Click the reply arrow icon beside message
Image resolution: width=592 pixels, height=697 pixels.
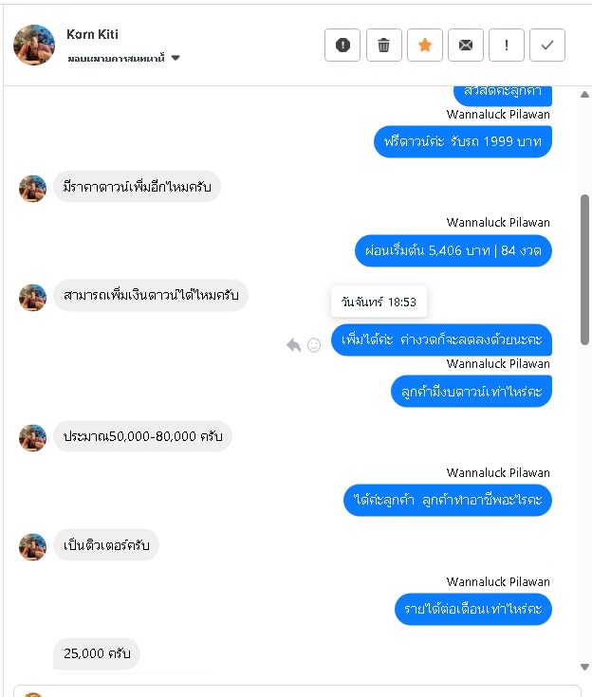tap(293, 345)
